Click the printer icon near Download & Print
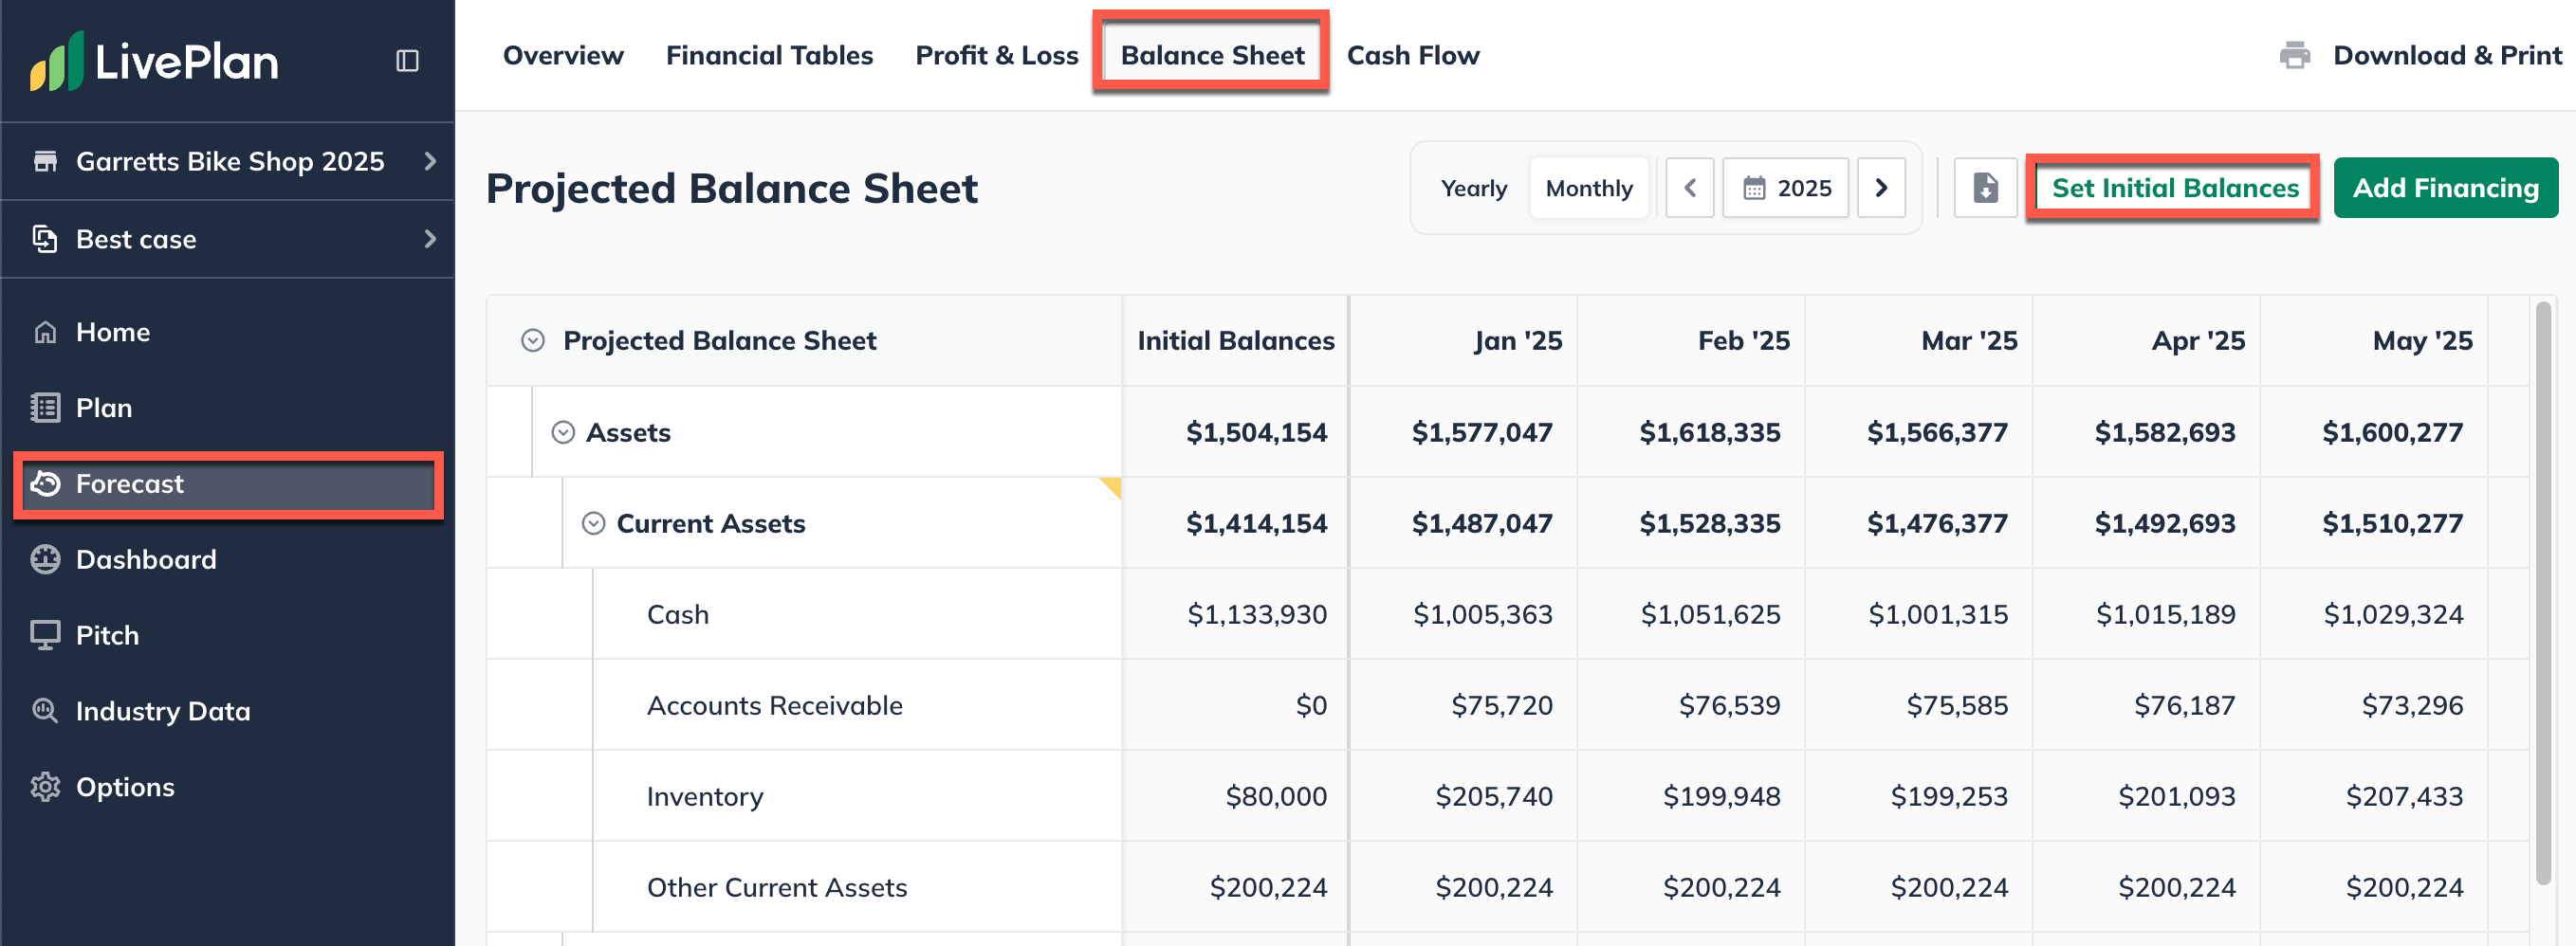The image size is (2576, 946). point(2294,55)
